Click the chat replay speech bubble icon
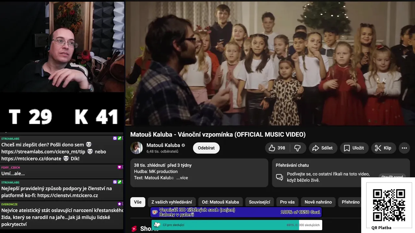The height and width of the screenshot is (233, 415). (x=279, y=177)
